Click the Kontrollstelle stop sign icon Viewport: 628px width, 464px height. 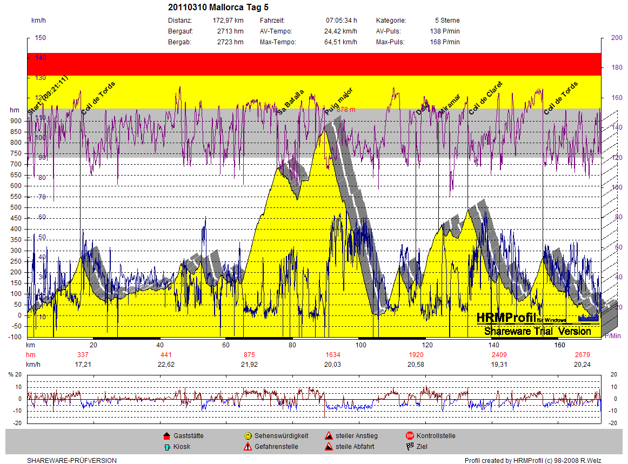(410, 436)
